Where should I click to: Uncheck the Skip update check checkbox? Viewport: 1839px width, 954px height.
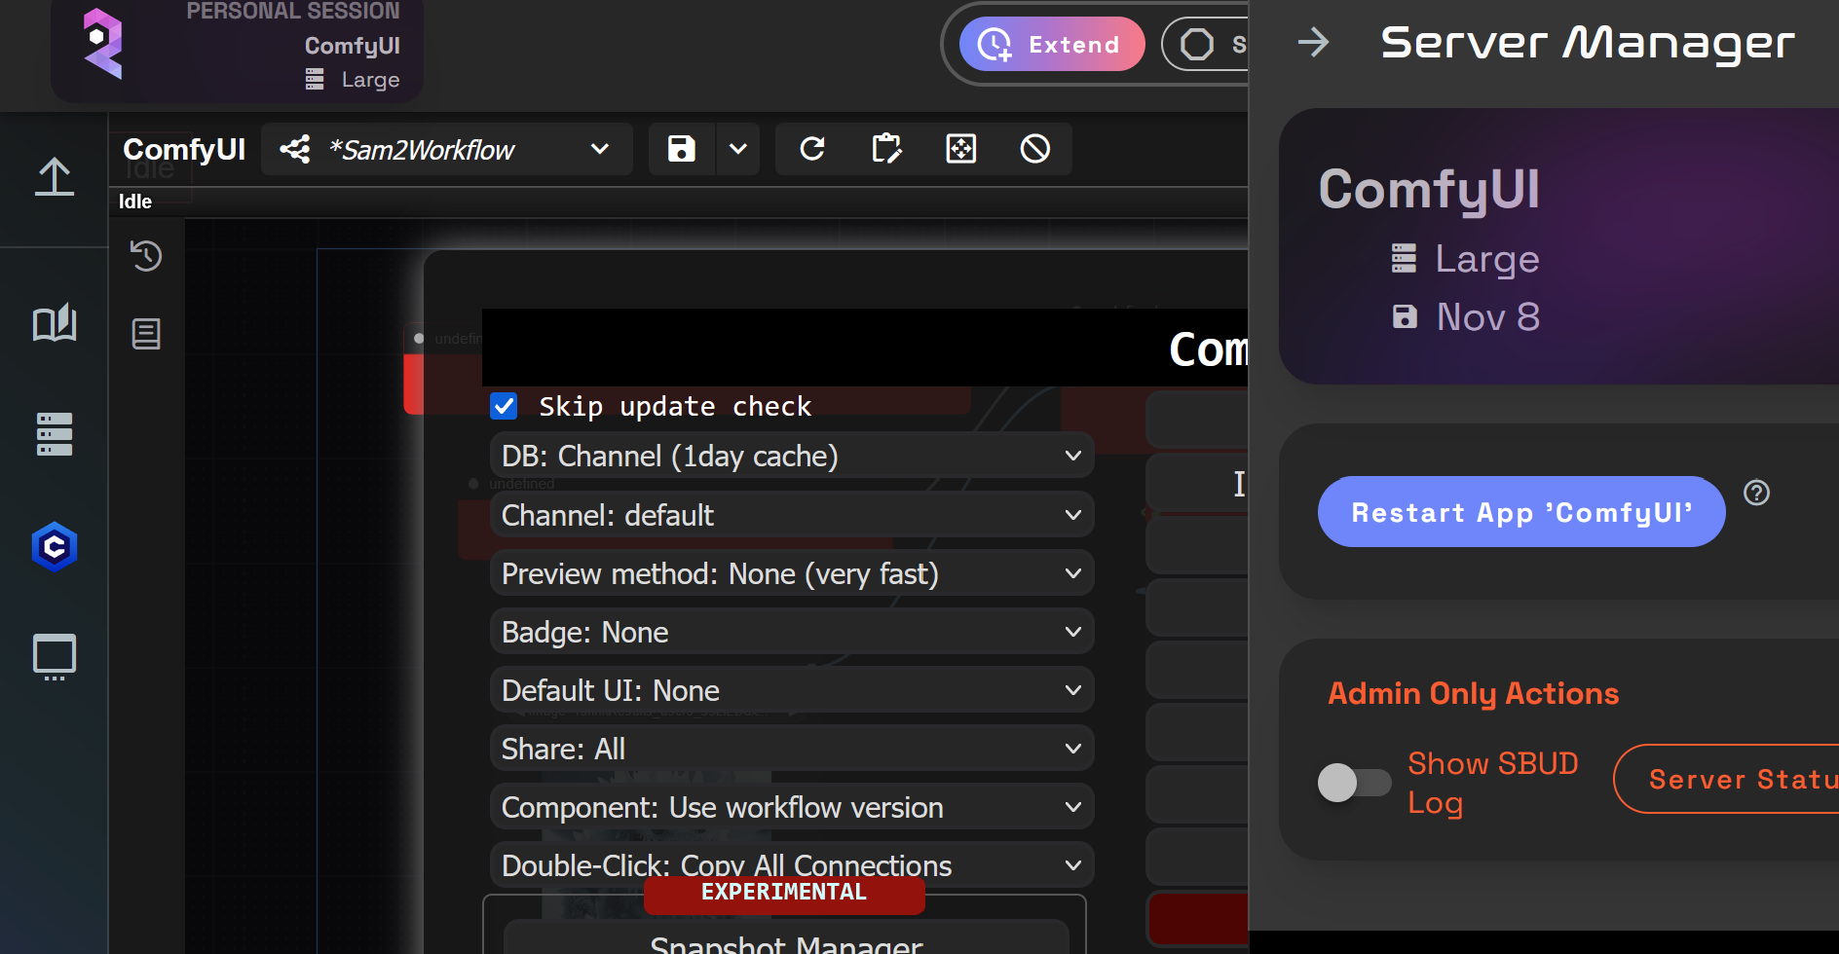pos(504,406)
